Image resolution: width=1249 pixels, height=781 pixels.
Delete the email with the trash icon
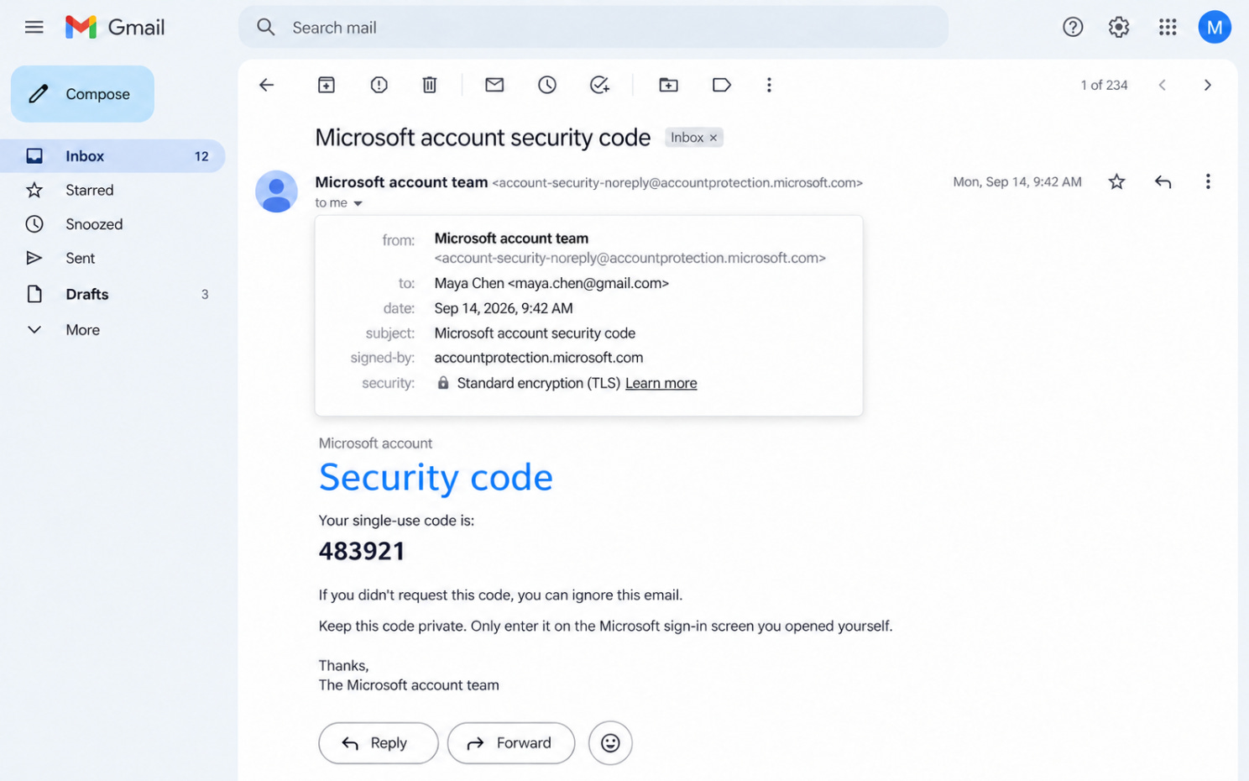pos(429,85)
